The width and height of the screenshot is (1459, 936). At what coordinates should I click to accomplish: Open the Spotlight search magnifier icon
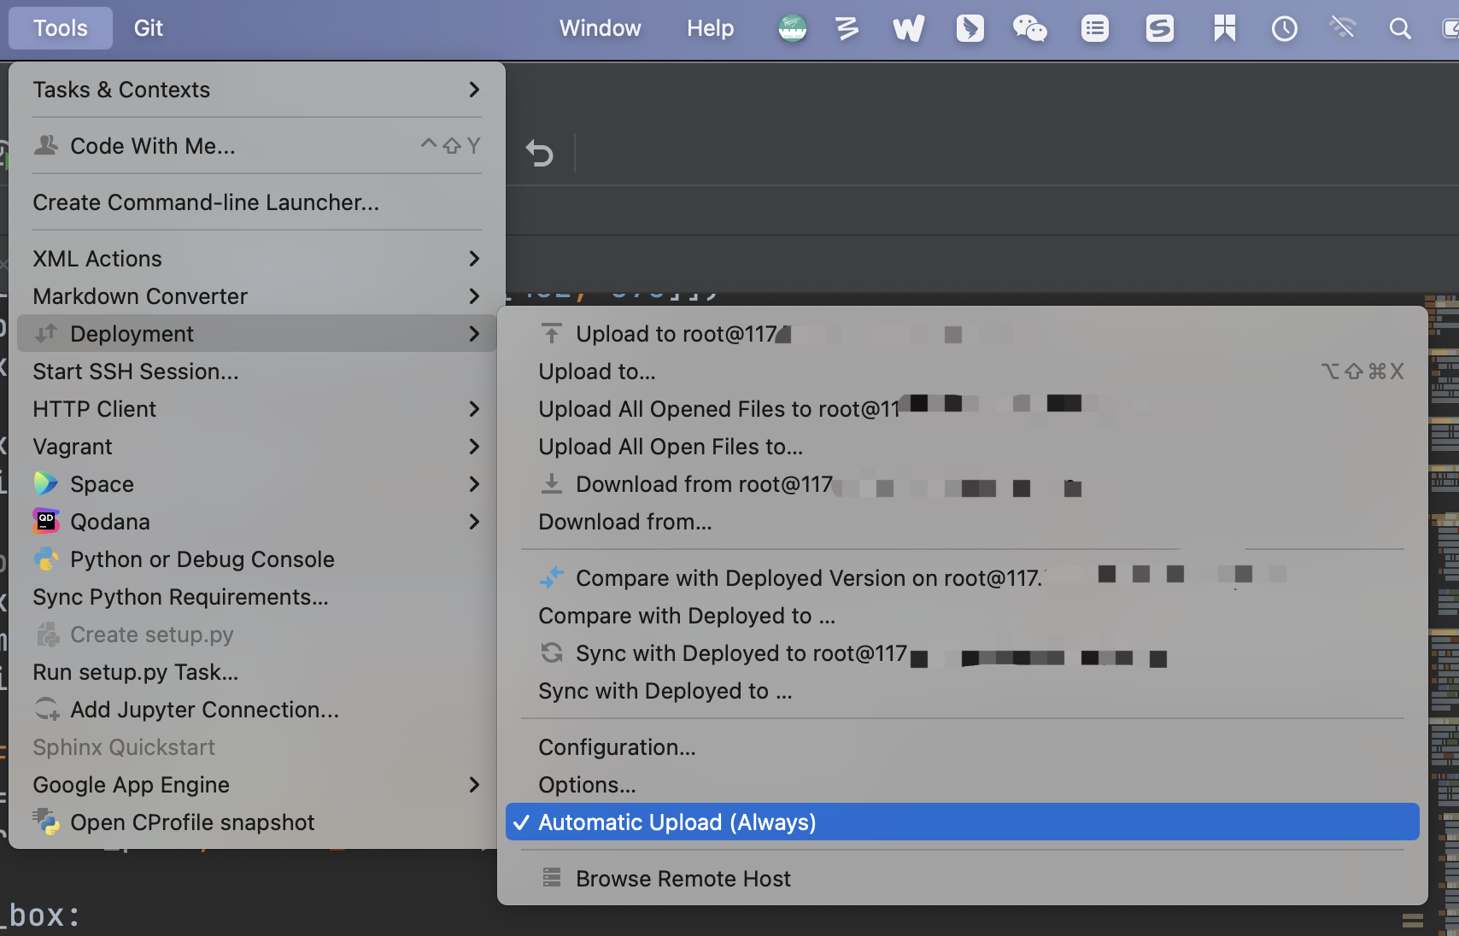(x=1400, y=29)
